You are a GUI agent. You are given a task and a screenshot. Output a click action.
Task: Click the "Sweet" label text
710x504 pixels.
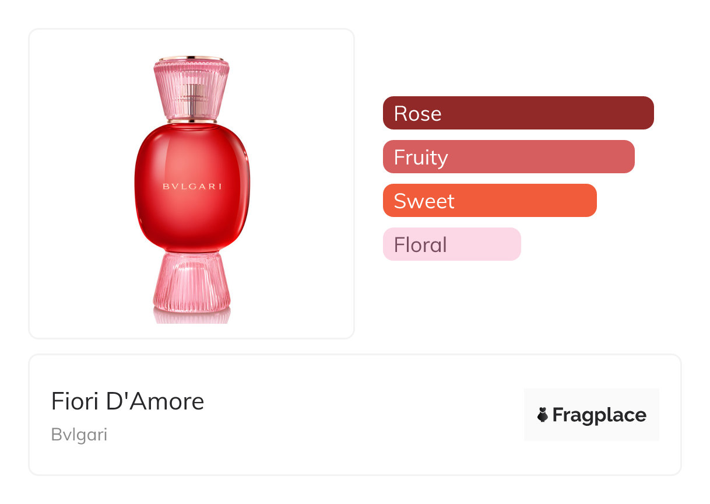(x=424, y=201)
